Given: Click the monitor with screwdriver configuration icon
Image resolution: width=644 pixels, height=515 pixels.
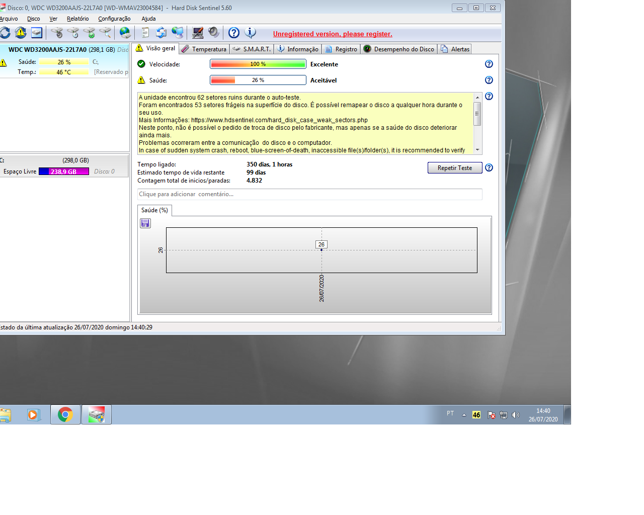Looking at the screenshot, I should pos(198,33).
